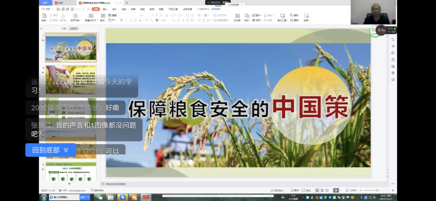Switch to the 大纲 outline pane tab
This screenshot has width=436, height=201.
click(x=64, y=29)
